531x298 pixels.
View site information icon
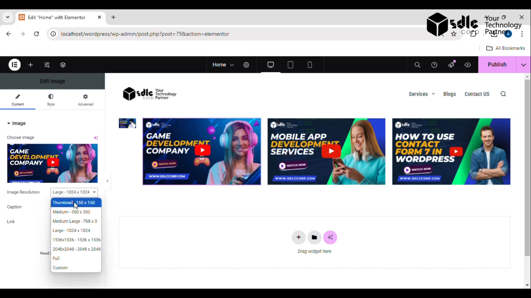tap(53, 34)
